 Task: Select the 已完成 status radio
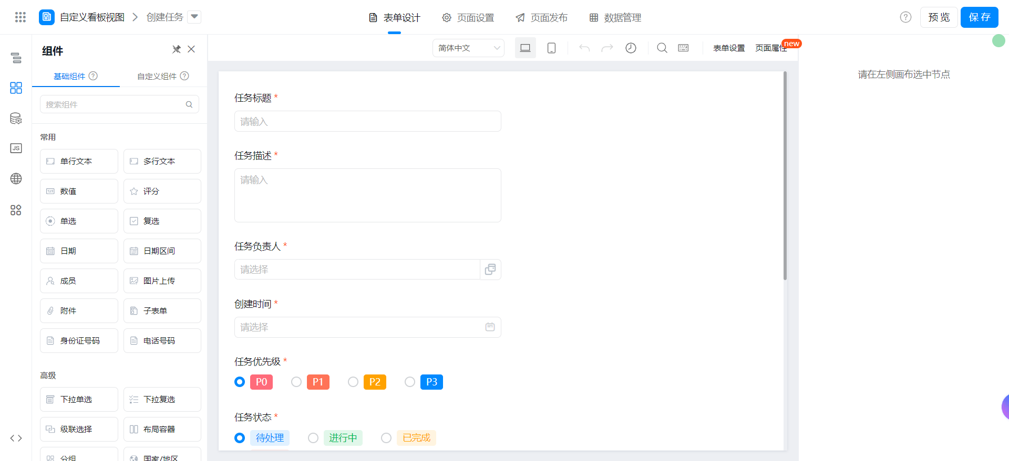click(386, 437)
